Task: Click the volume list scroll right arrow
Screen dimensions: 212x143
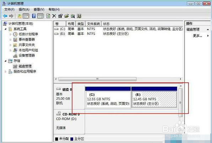Action: (180, 79)
